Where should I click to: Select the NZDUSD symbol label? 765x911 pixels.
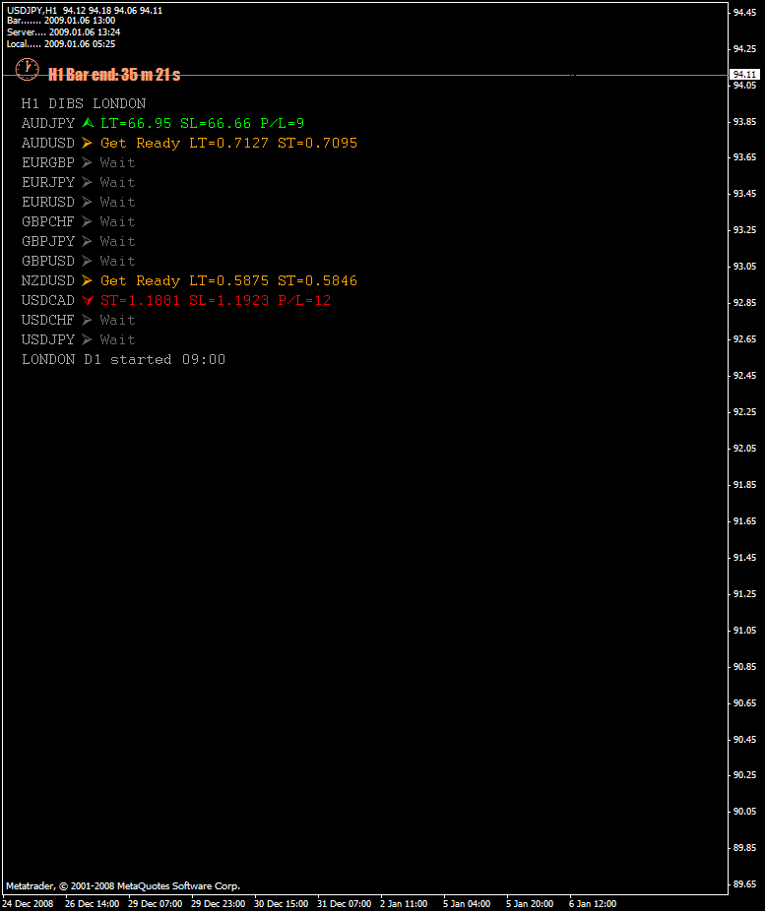point(48,281)
